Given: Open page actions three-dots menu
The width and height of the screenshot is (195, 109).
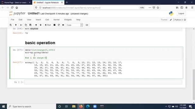Looking at the screenshot, I should (150, 8).
